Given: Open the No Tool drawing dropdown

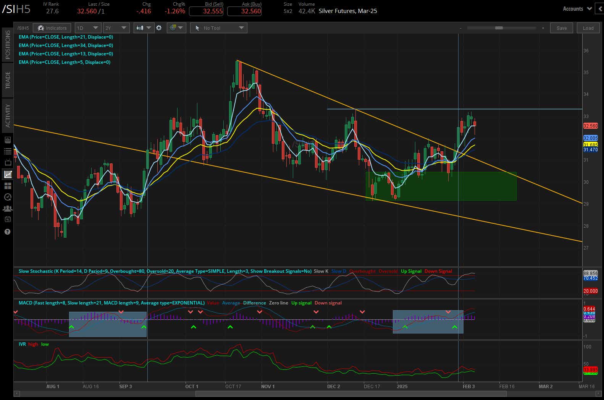Looking at the screenshot, I should [x=219, y=28].
